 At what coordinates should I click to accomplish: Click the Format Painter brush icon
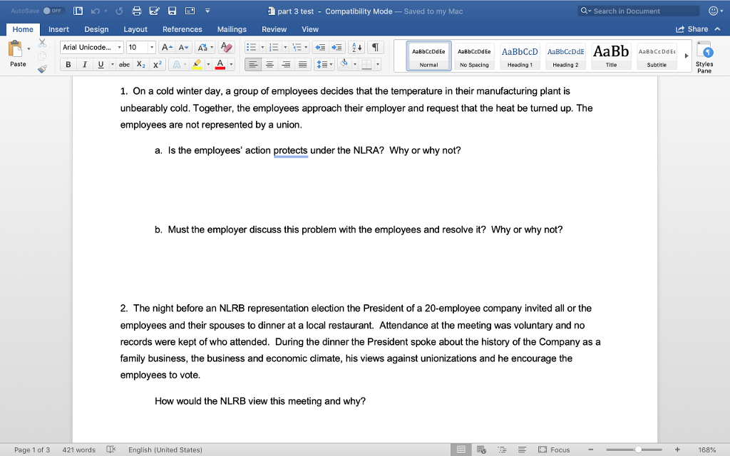click(x=42, y=69)
